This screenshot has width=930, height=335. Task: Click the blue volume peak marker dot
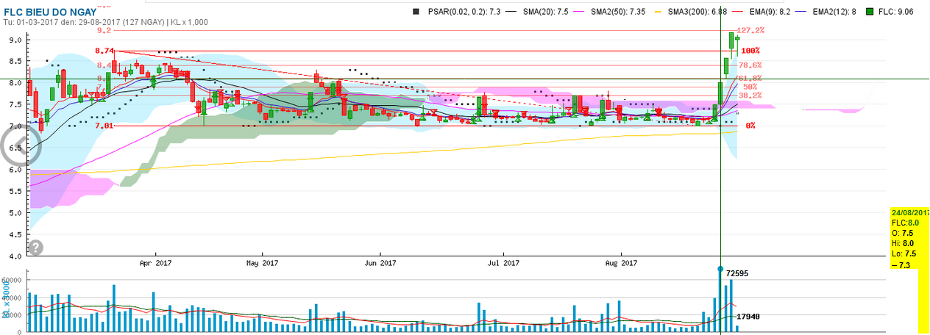(x=720, y=269)
